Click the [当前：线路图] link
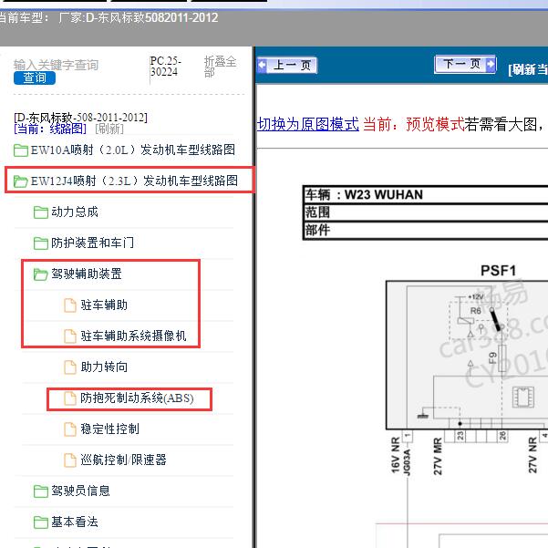 (x=50, y=129)
